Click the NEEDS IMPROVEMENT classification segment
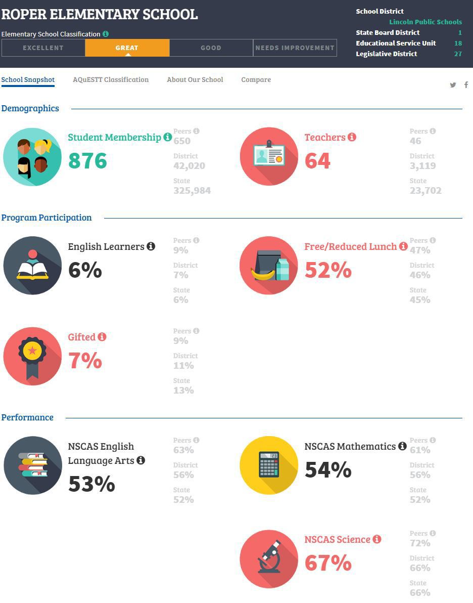This screenshot has height=603, width=473. (295, 48)
